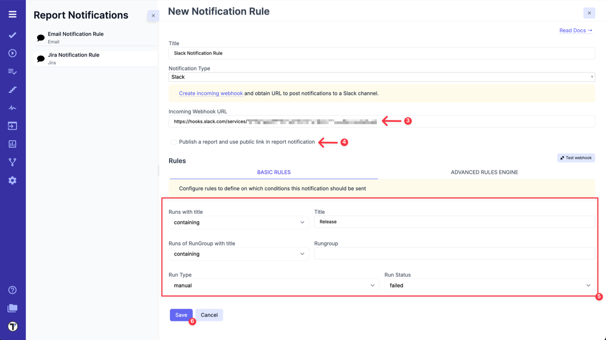
Task: Open Reports with the bar chart icon
Action: (12, 144)
